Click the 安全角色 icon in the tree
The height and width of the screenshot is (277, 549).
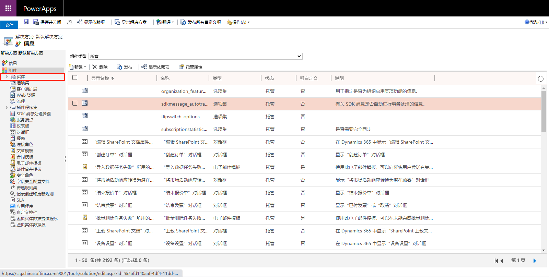tap(13, 176)
